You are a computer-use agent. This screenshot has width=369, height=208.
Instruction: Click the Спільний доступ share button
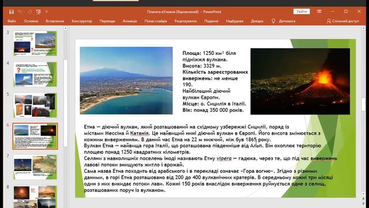tap(343, 21)
